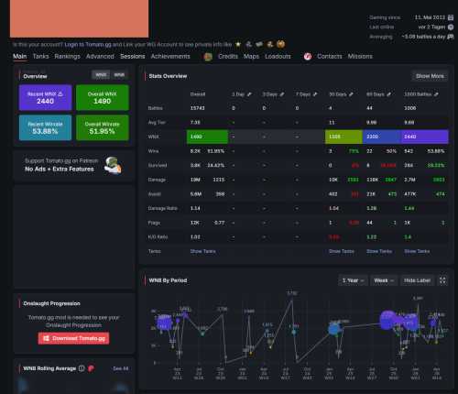Screen dimensions: 458x394
Task: Switch Overview rating to WN8
Action: [119, 74]
